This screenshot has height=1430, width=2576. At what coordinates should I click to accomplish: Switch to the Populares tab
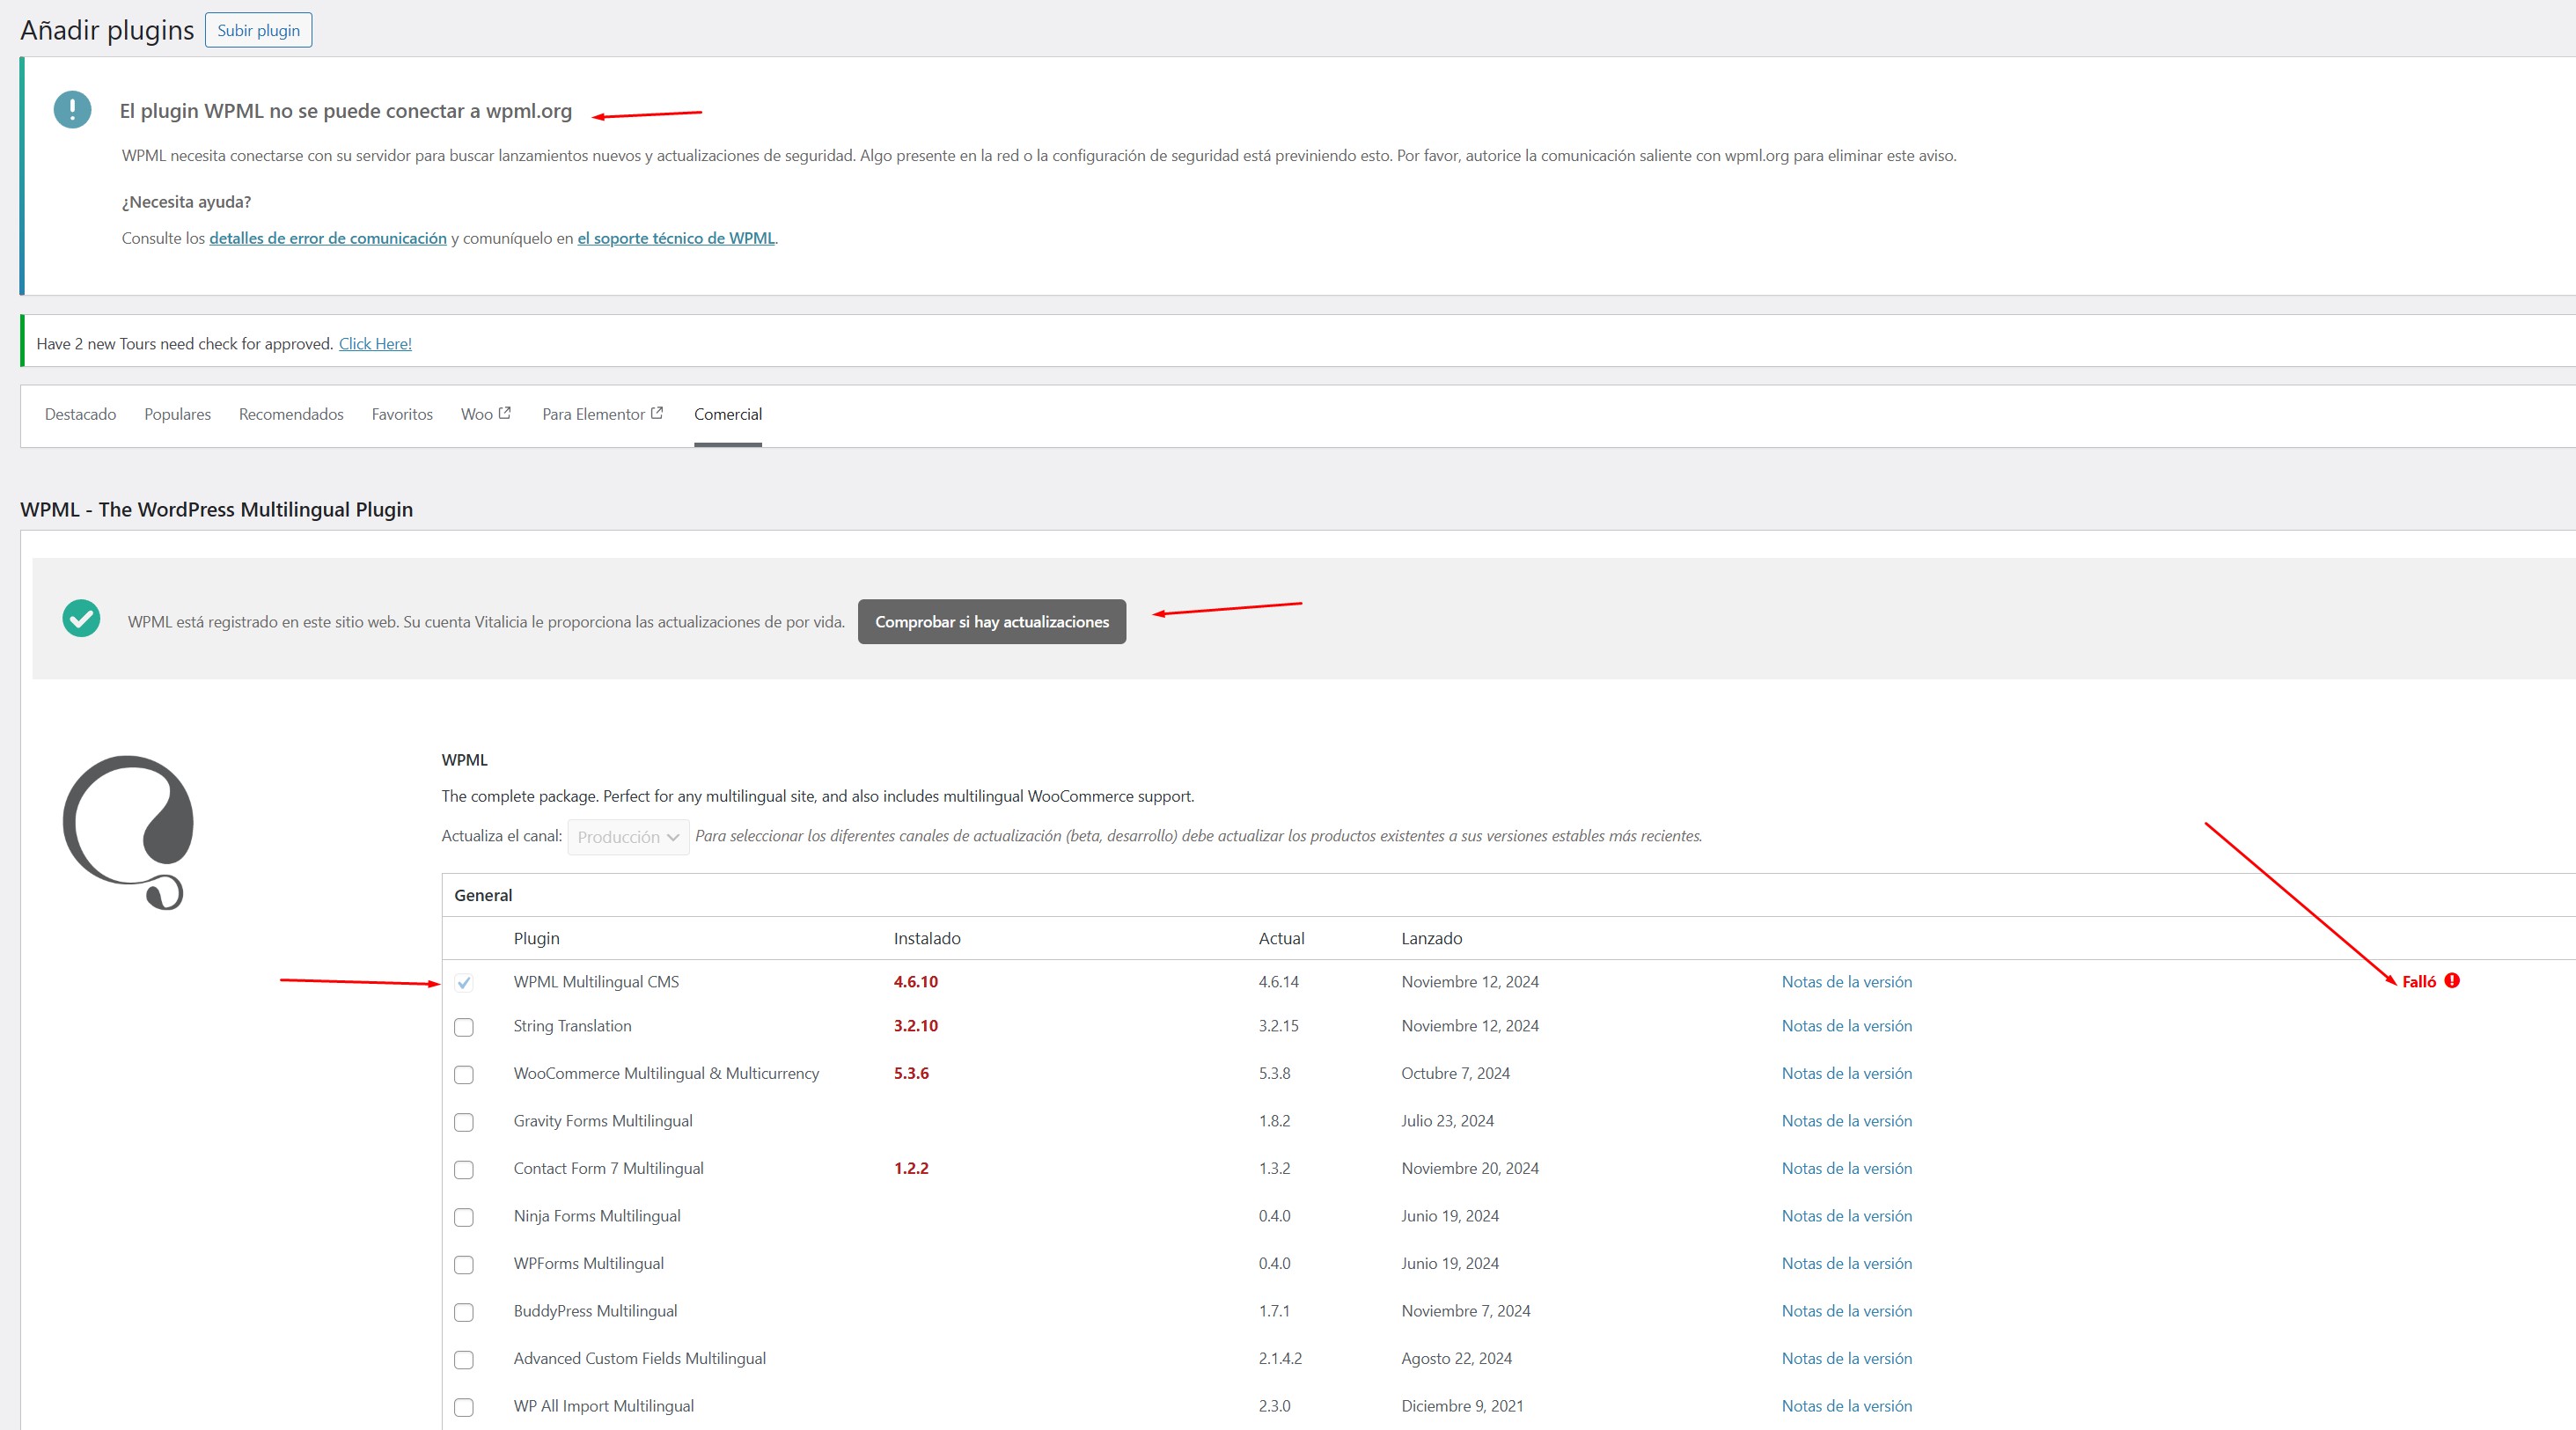pyautogui.click(x=177, y=414)
